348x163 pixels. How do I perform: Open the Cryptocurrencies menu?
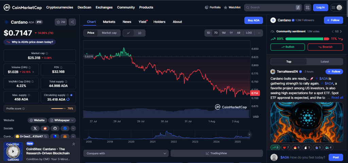pyautogui.click(x=60, y=7)
